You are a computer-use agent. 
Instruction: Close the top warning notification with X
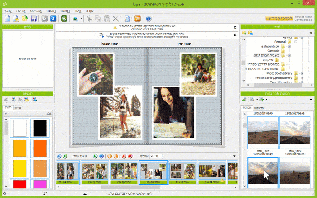coord(234,27)
